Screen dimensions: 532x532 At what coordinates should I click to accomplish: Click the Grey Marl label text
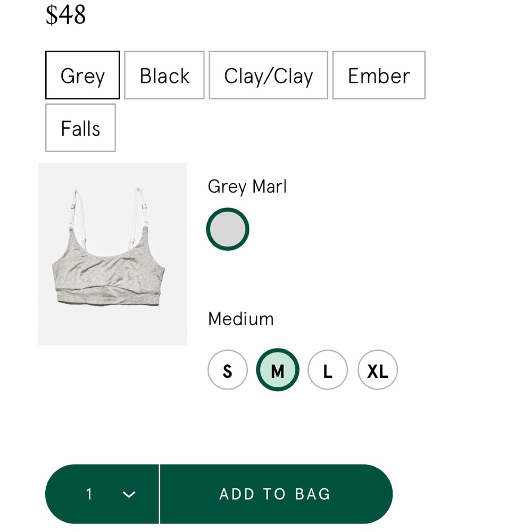tap(247, 186)
